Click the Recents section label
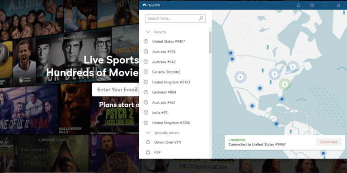 160,32
